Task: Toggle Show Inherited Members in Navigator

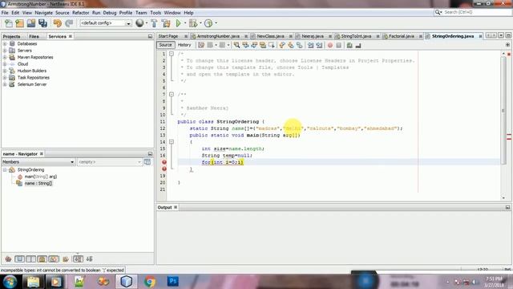Action: [8, 259]
